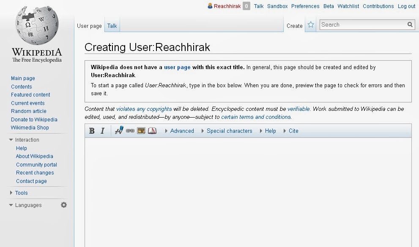Click inside the page editing text area
This screenshot has height=247, width=419.
click(248, 192)
